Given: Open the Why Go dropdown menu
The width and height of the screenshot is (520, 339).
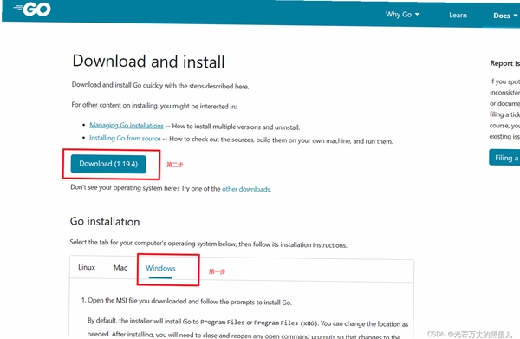Looking at the screenshot, I should click(402, 15).
